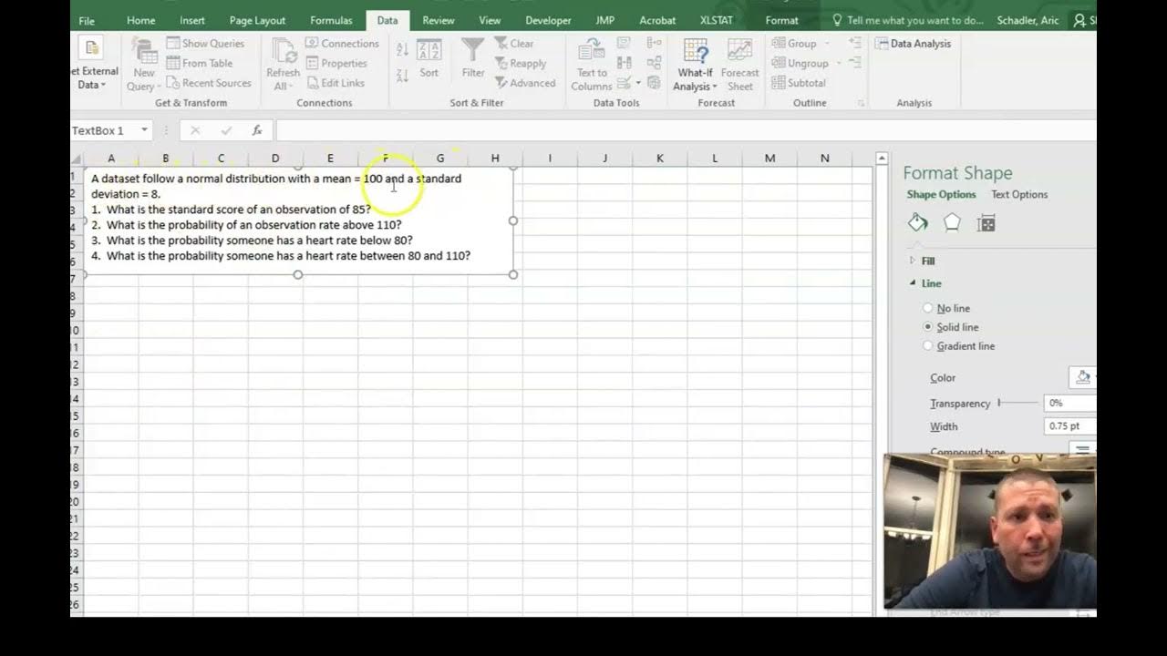Reapply the filter
The image size is (1167, 656).
pos(521,63)
